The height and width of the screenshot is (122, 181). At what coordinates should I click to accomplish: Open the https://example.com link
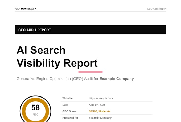pyautogui.click(x=101, y=98)
